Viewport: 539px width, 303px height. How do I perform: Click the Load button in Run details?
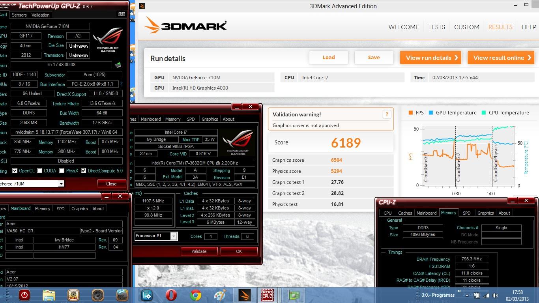328,58
